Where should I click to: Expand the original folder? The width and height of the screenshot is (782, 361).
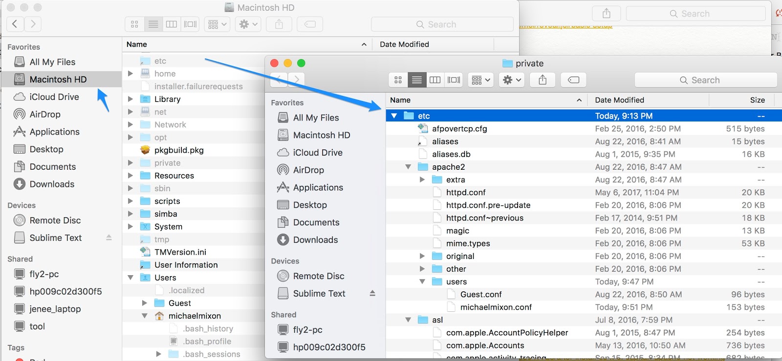422,256
